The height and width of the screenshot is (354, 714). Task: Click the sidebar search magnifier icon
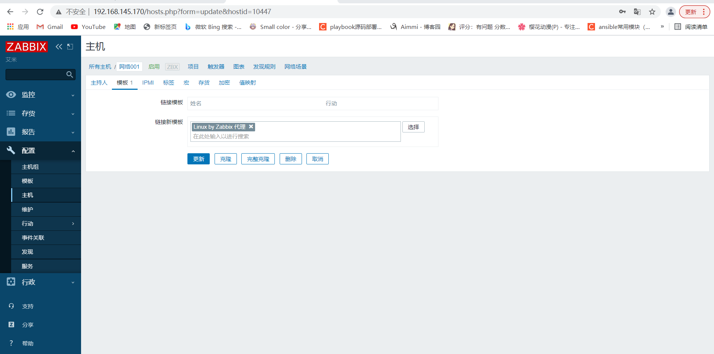(70, 75)
